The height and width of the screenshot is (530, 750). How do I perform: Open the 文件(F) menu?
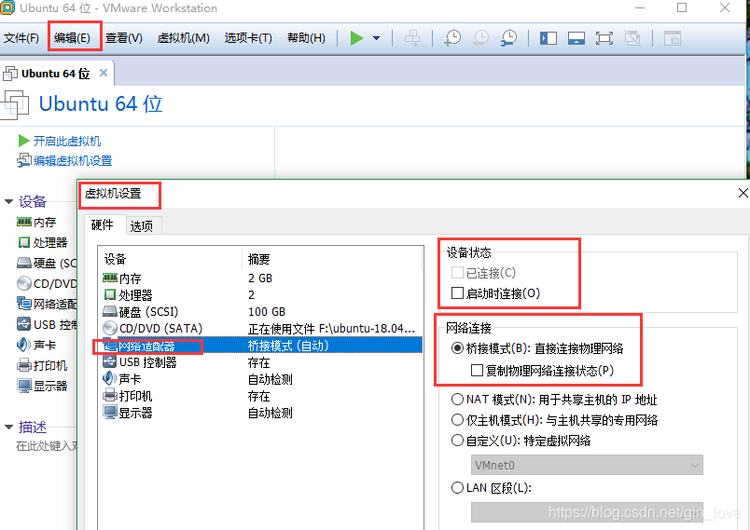(21, 37)
